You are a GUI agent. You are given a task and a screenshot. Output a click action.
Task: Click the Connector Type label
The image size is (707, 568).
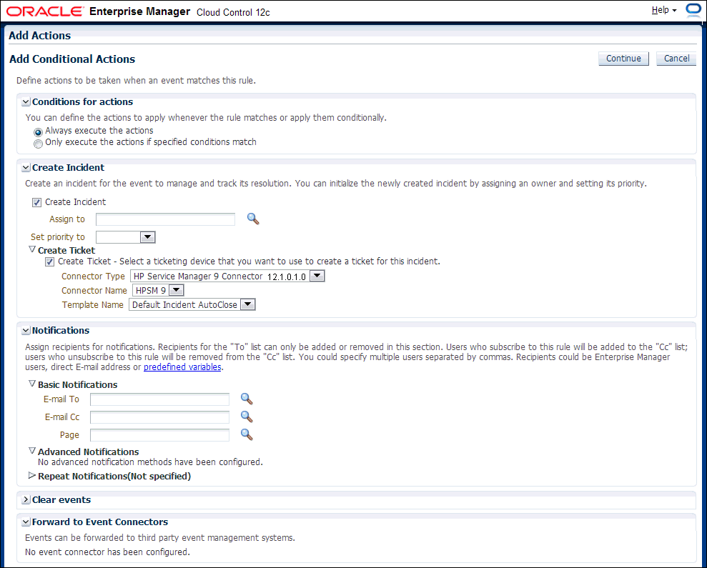point(93,276)
